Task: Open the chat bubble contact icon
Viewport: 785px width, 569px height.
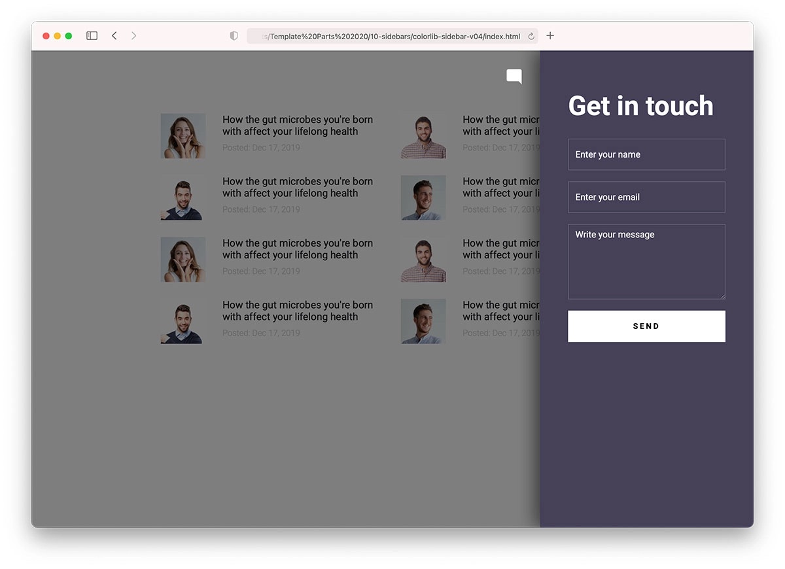Action: [x=514, y=77]
